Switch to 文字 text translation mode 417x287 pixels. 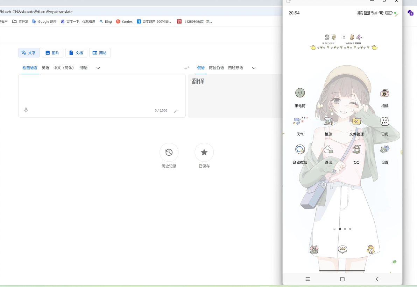click(29, 53)
